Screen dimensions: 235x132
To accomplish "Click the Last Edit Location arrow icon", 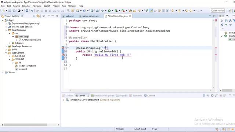I will tap(187, 11).
